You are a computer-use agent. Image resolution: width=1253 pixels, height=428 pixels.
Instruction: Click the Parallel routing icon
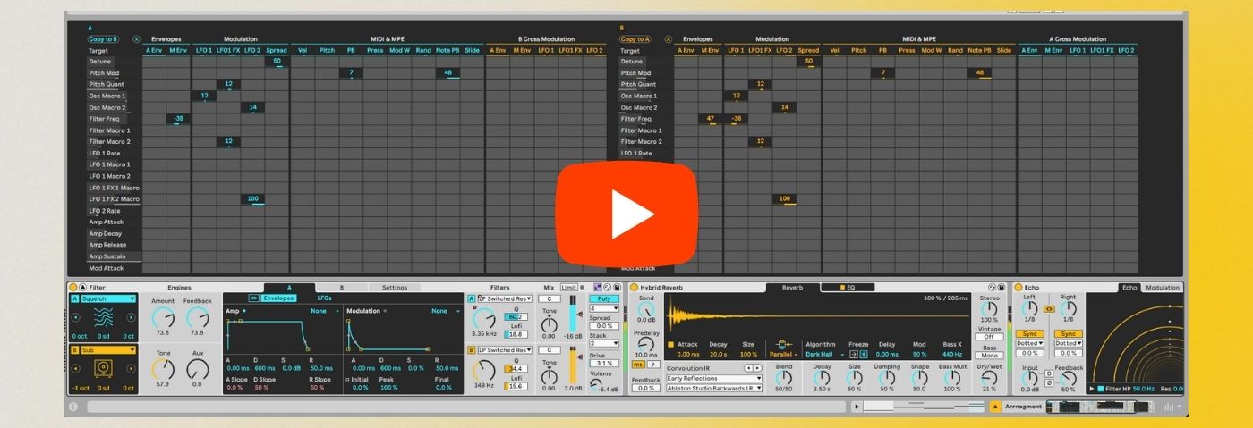[783, 344]
